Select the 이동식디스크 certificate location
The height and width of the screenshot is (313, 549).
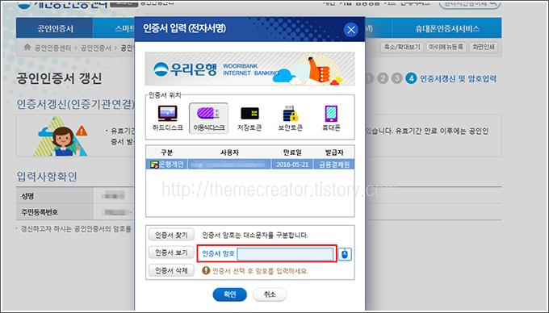208,119
